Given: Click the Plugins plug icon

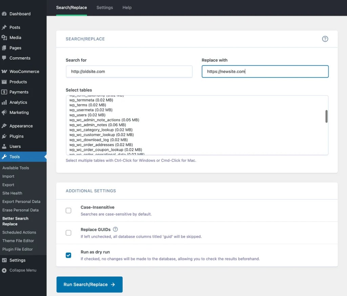Looking at the screenshot, I should click(x=4, y=136).
